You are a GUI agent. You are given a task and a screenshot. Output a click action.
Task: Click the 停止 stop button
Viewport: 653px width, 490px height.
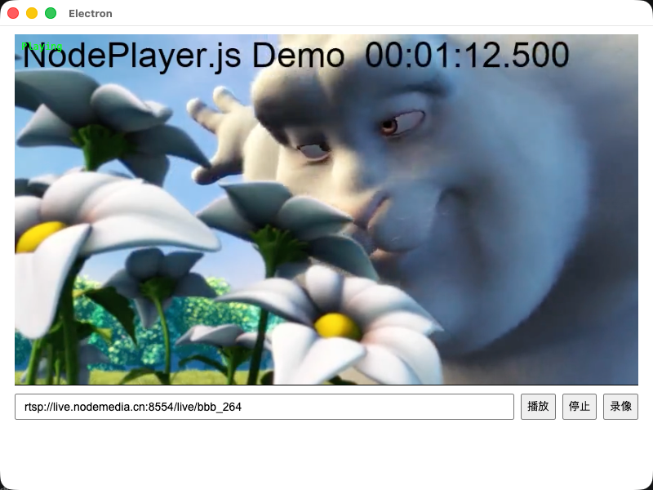580,406
